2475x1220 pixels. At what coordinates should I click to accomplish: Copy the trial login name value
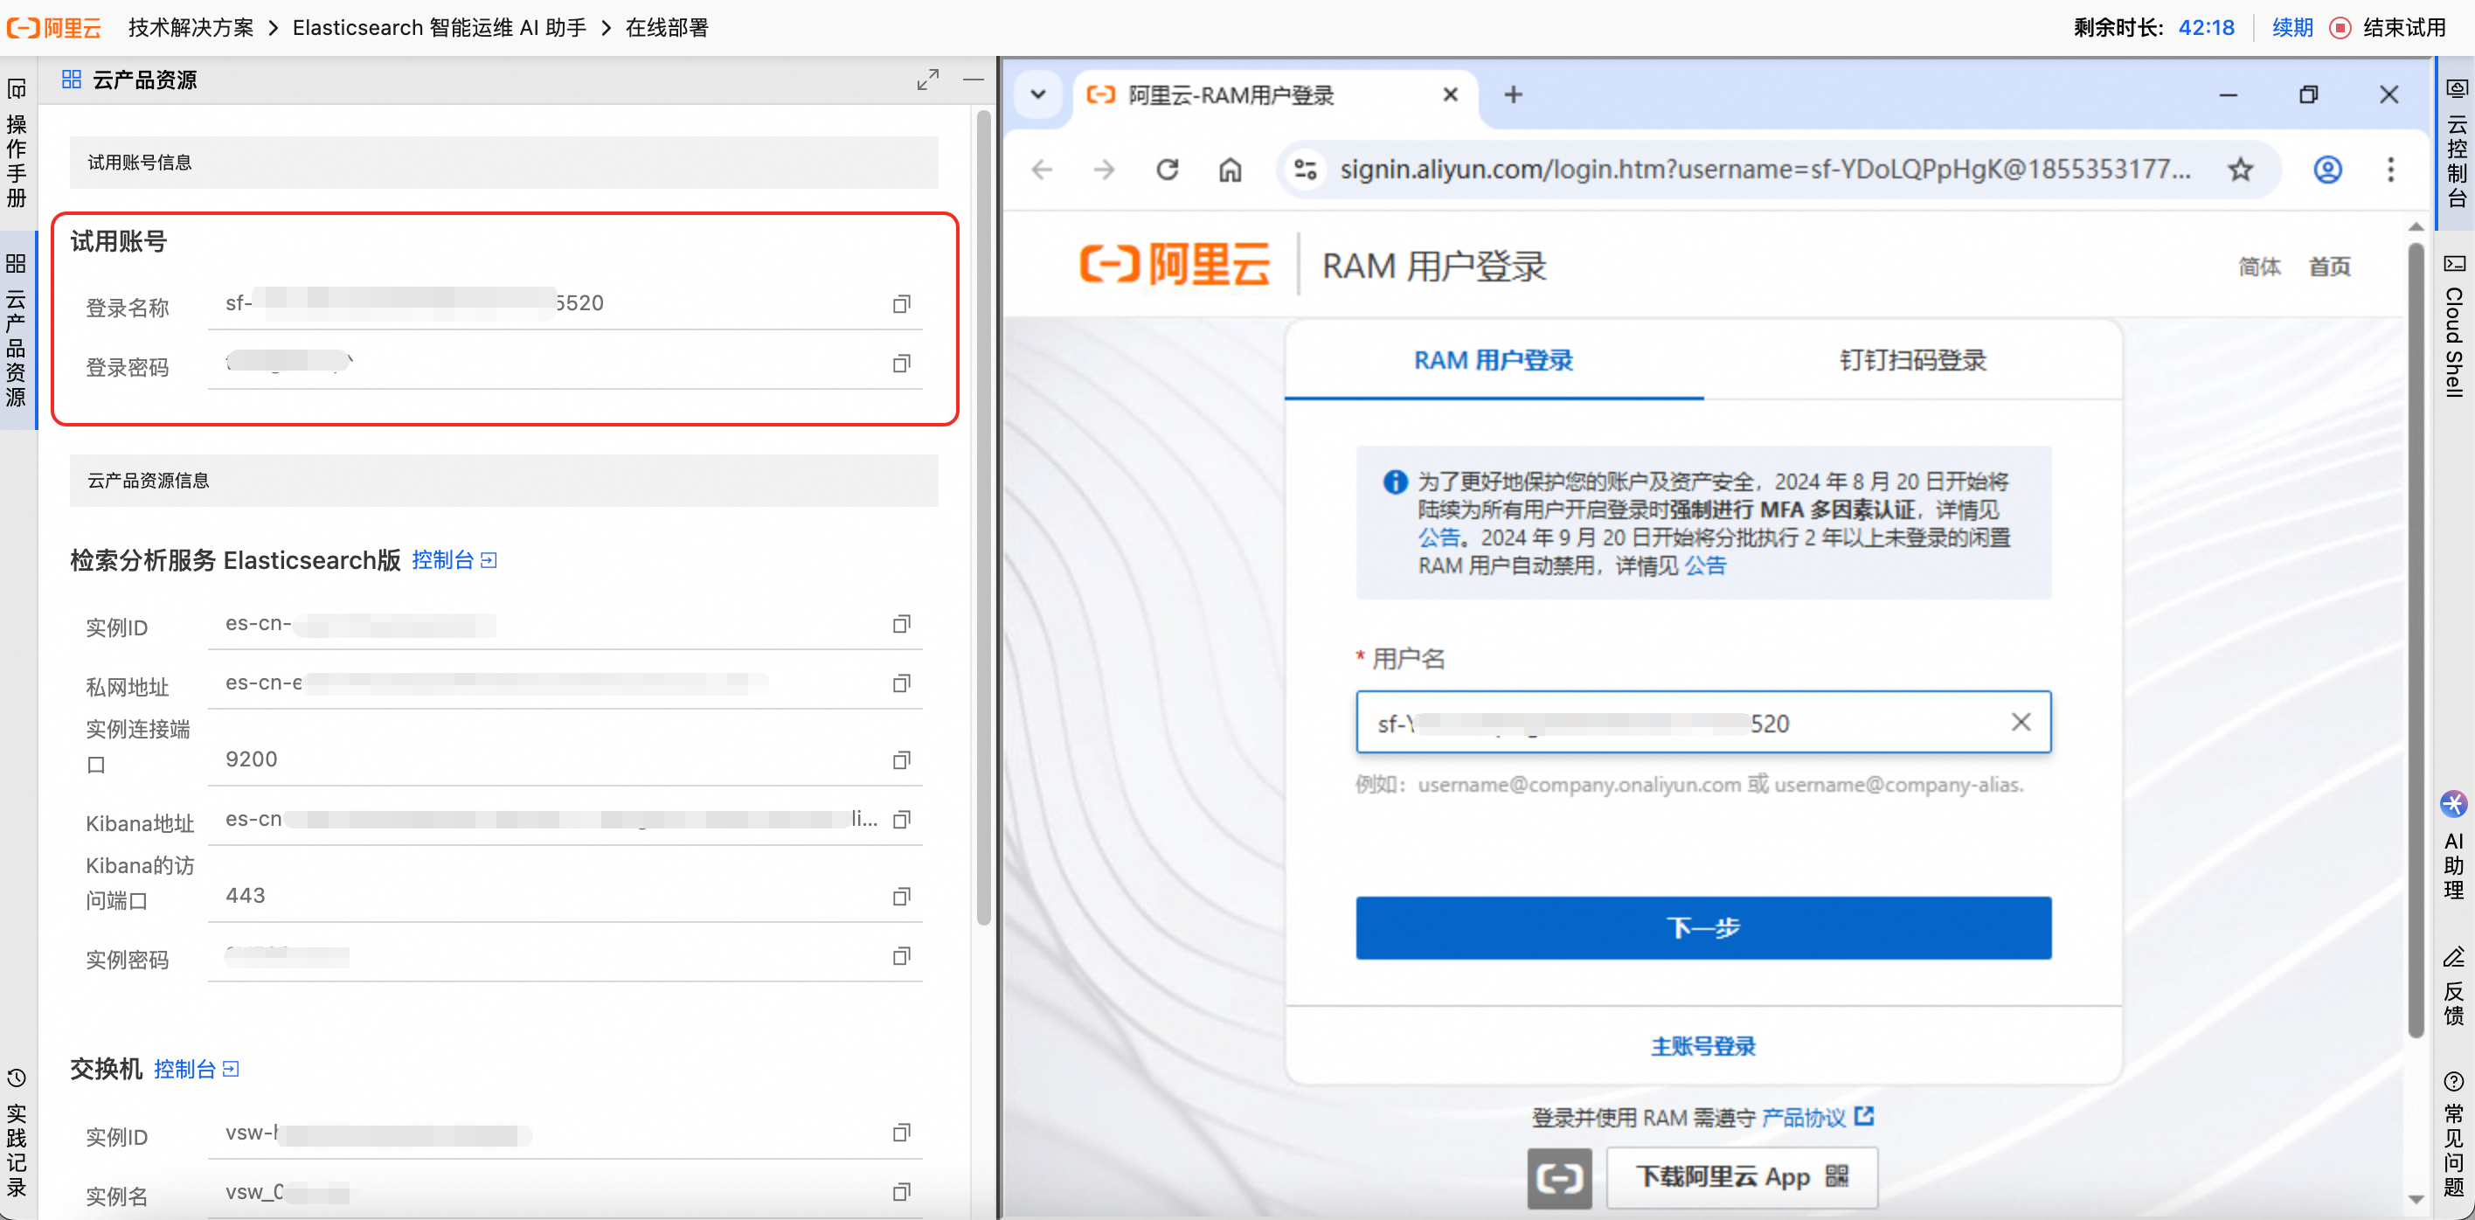coord(900,304)
